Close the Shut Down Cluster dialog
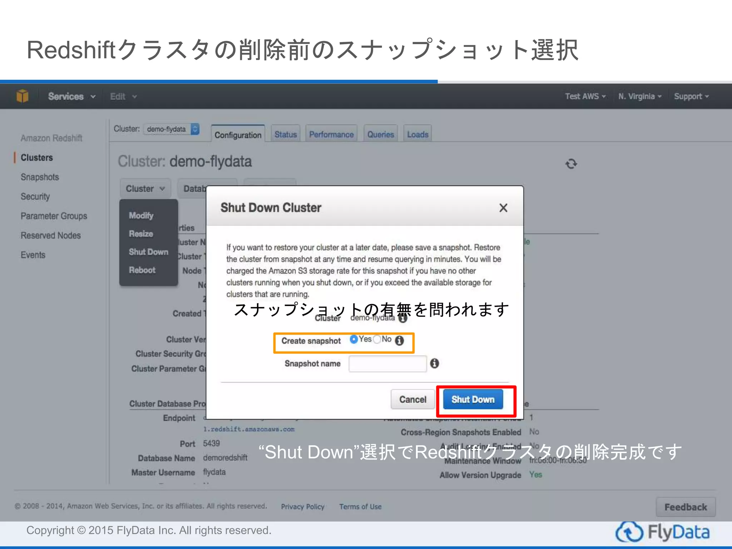The width and height of the screenshot is (732, 549). [x=503, y=208]
